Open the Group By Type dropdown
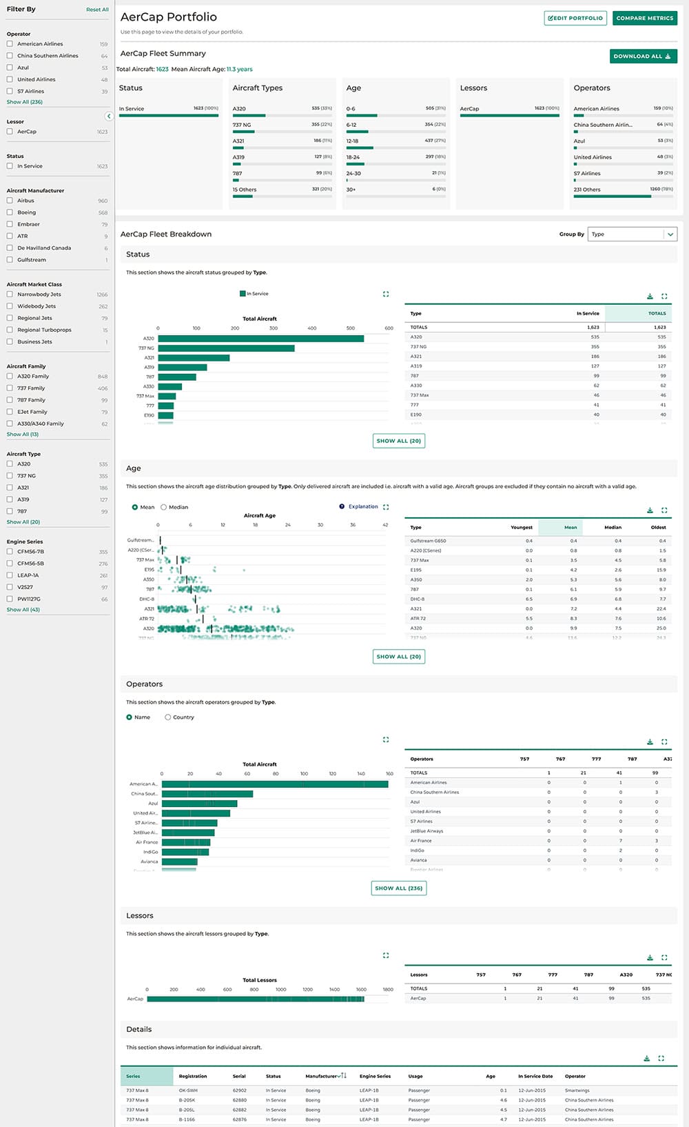The width and height of the screenshot is (689, 1127). pos(632,234)
